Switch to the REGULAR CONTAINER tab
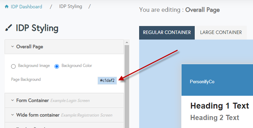The height and width of the screenshot is (128, 253). pos(167,33)
